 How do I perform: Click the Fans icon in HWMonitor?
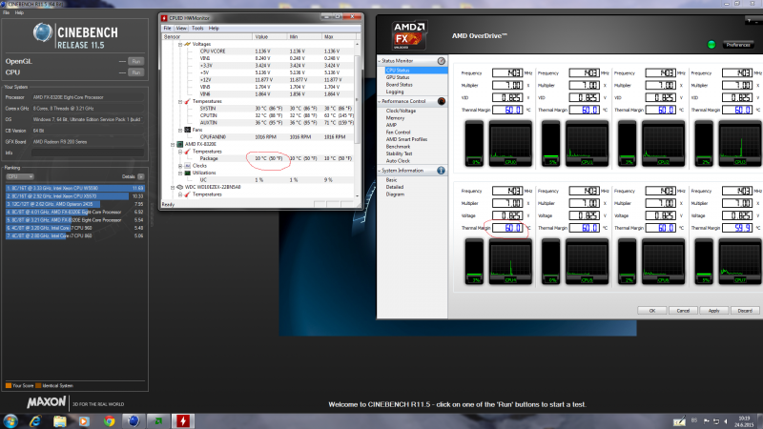coord(187,130)
